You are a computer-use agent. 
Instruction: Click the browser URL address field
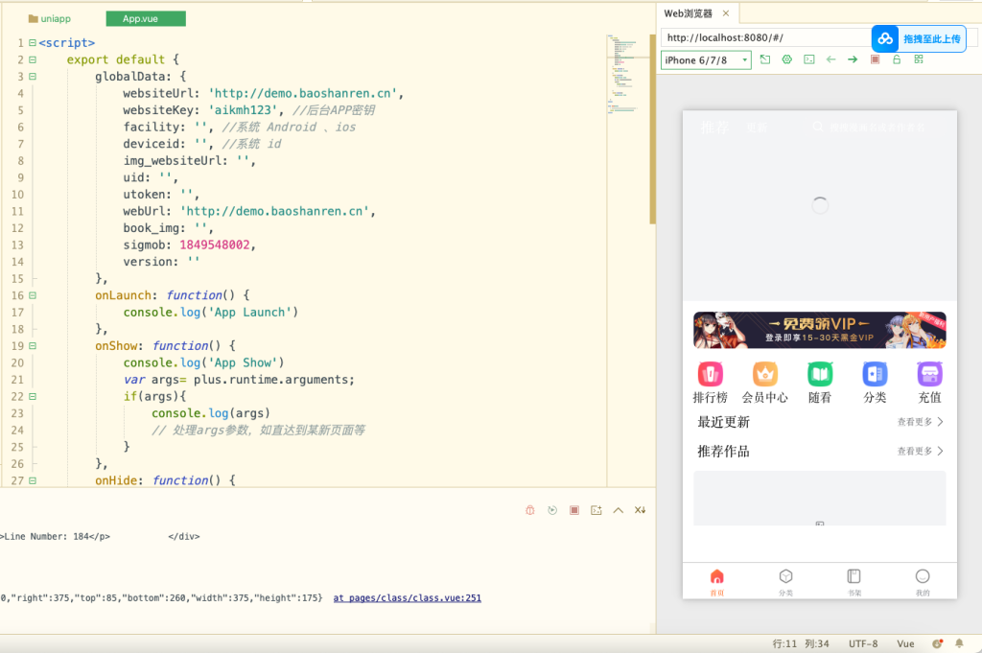point(766,37)
